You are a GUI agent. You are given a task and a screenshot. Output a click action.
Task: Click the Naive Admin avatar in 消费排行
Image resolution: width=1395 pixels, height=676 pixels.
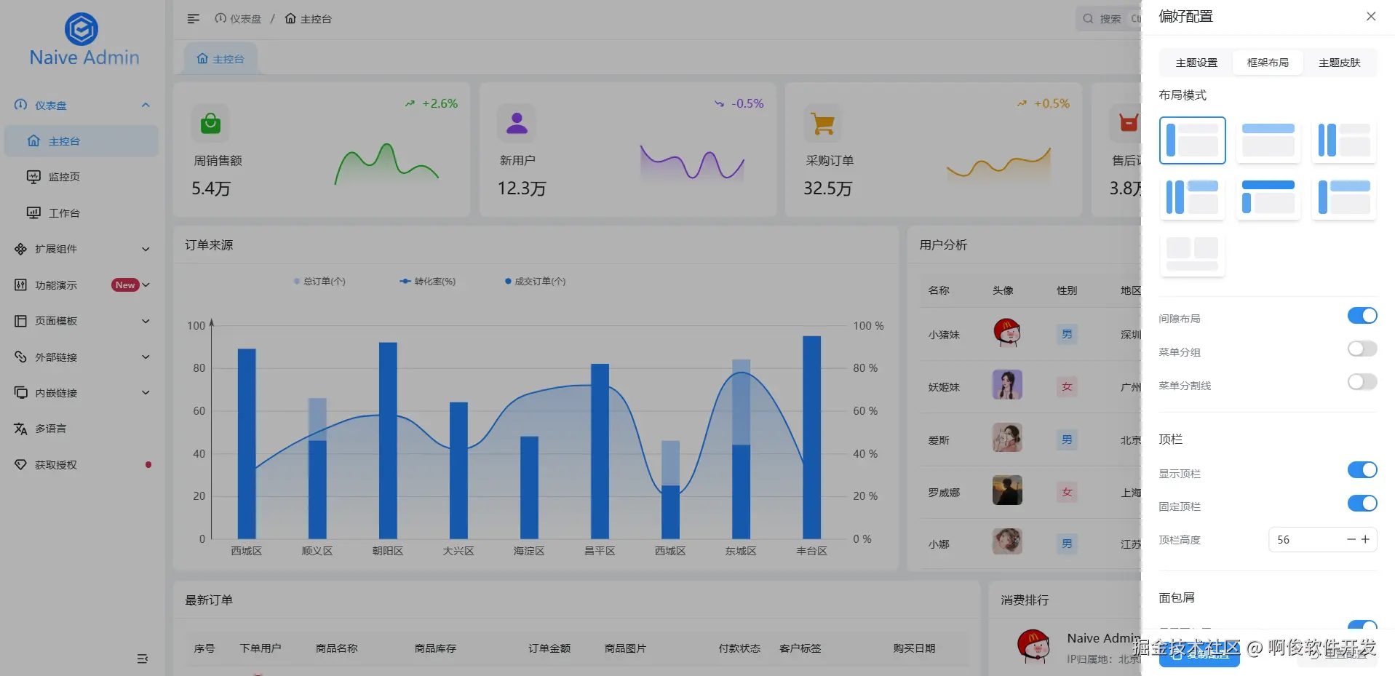click(x=1033, y=646)
